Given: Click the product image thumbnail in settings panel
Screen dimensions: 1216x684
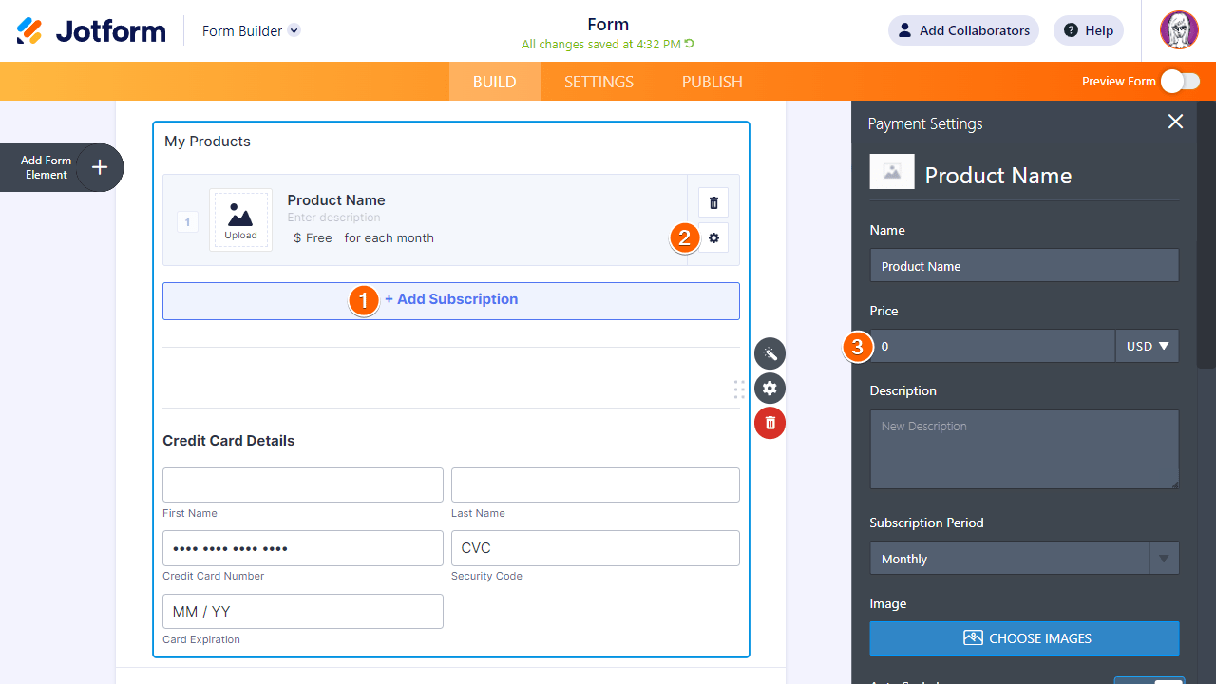Looking at the screenshot, I should (892, 172).
